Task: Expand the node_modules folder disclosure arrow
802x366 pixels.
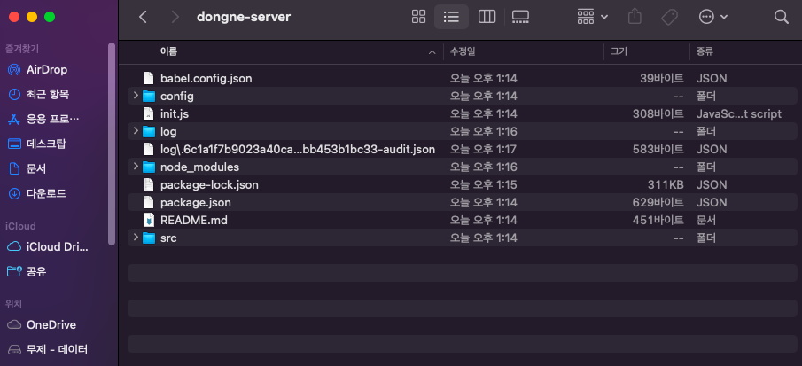Action: tap(135, 167)
